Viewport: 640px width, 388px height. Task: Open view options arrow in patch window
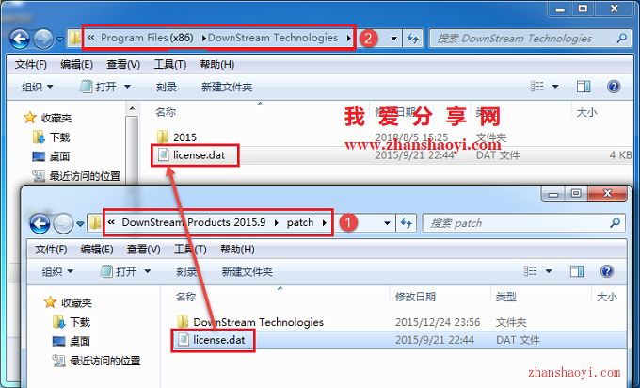tap(549, 271)
